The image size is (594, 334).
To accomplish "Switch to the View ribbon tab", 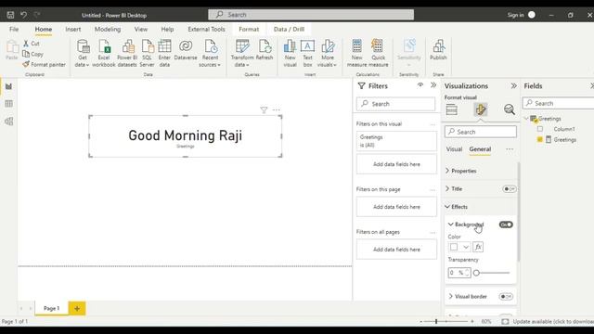I will click(x=141, y=29).
